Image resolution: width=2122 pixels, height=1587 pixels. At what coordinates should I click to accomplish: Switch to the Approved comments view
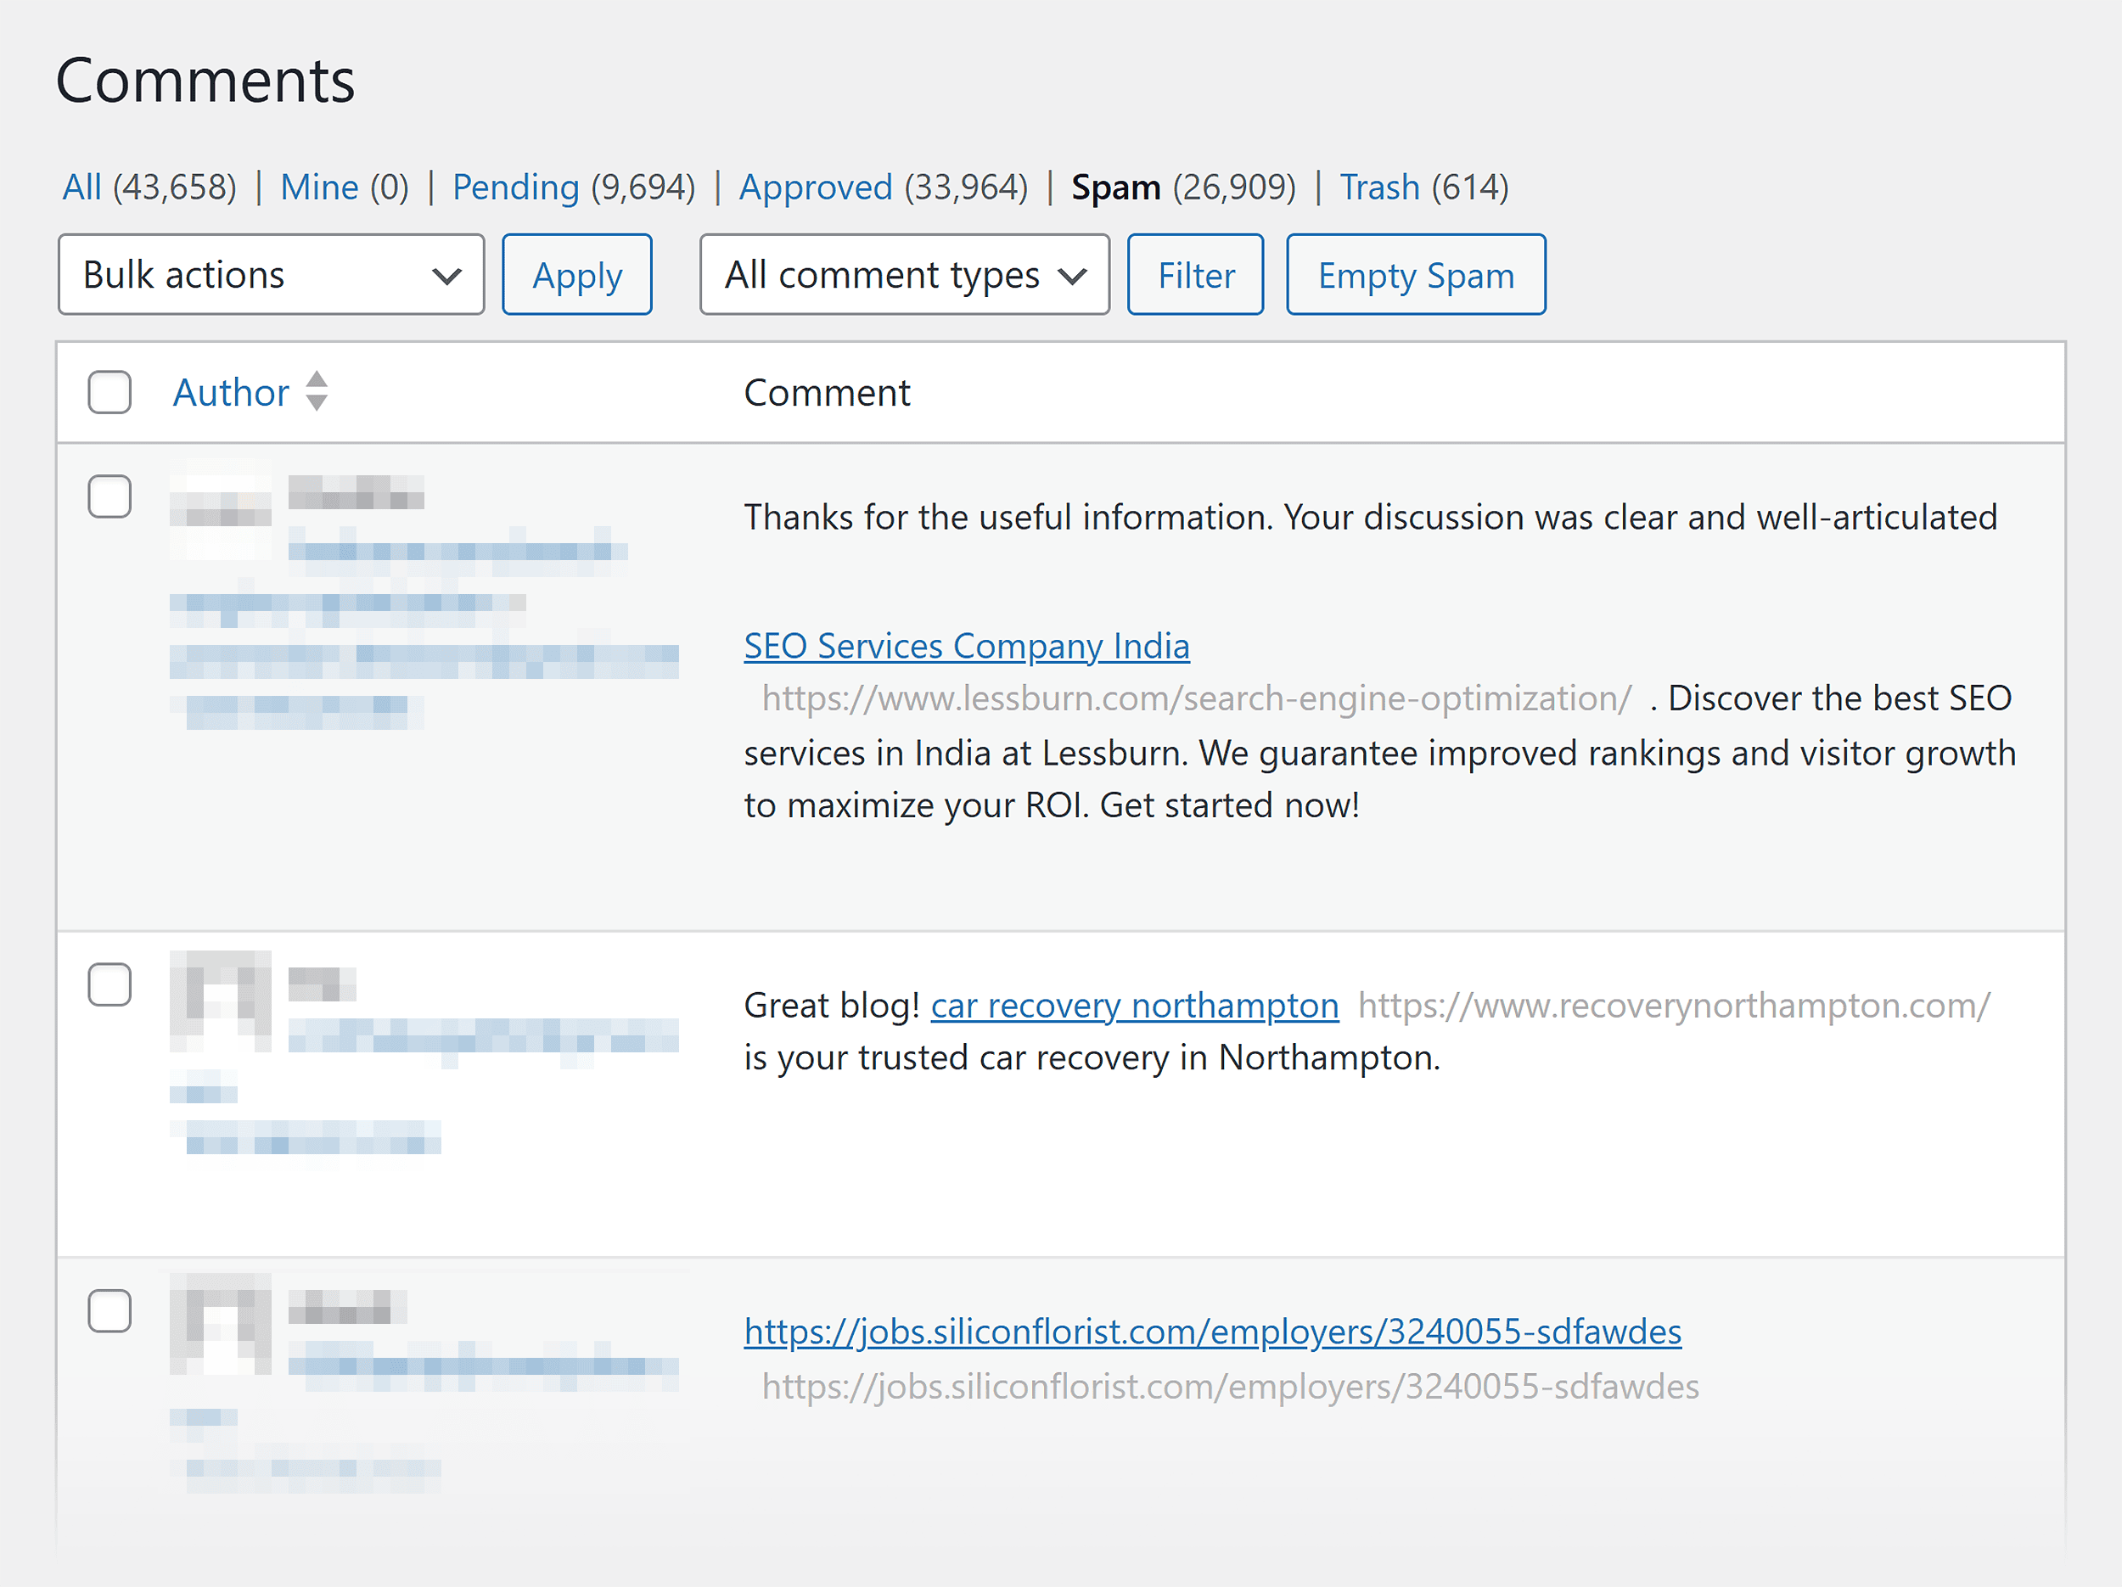817,187
